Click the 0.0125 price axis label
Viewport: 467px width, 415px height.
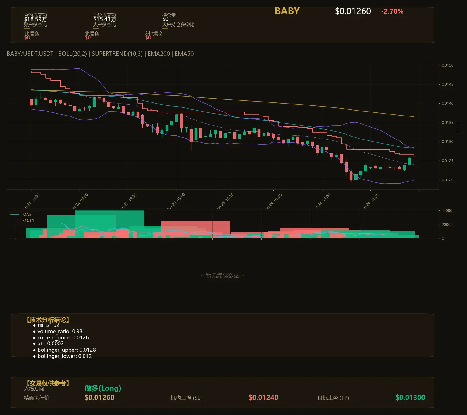[447, 161]
